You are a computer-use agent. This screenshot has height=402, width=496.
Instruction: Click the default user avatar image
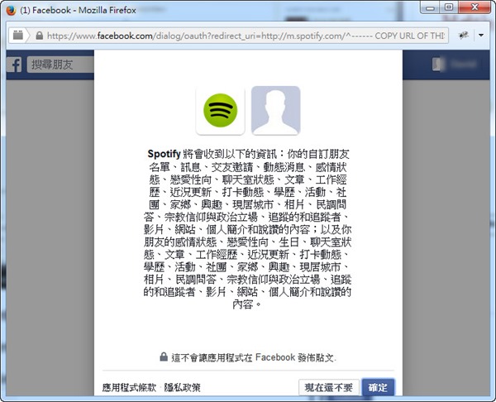275,111
